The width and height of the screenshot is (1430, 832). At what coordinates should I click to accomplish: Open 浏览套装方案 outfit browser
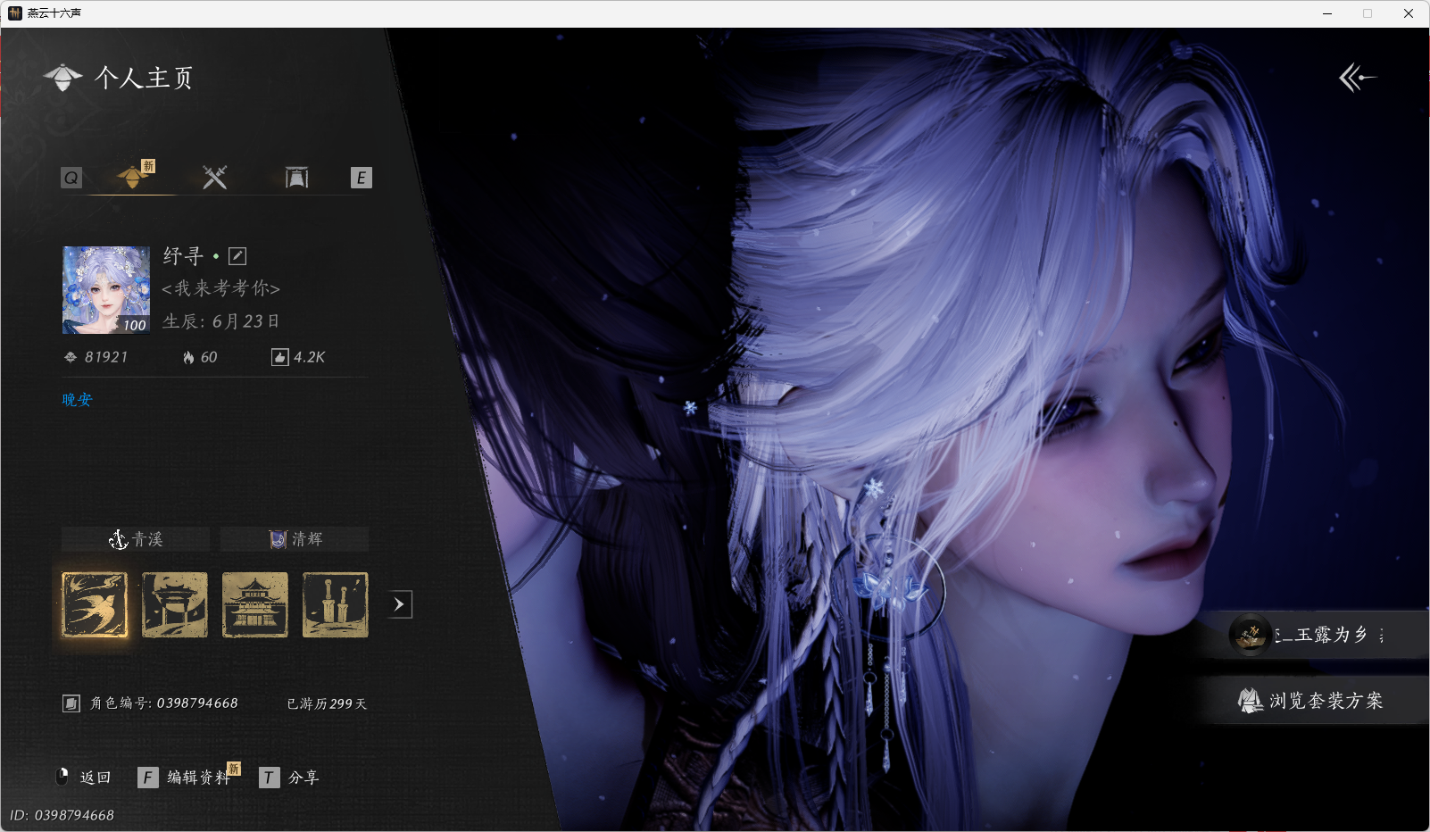coord(1311,701)
